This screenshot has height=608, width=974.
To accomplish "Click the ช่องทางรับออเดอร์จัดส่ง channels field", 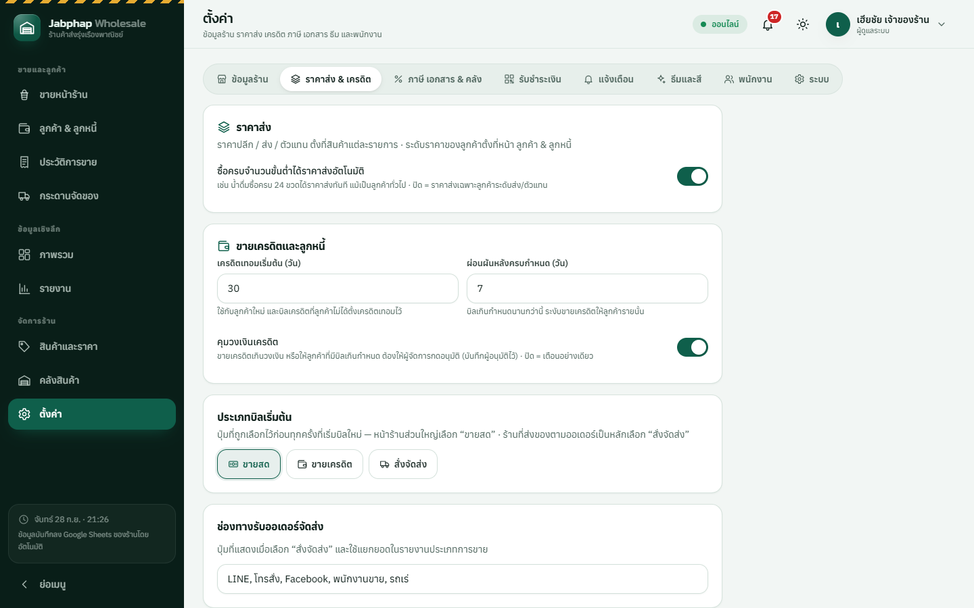I will (x=463, y=579).
